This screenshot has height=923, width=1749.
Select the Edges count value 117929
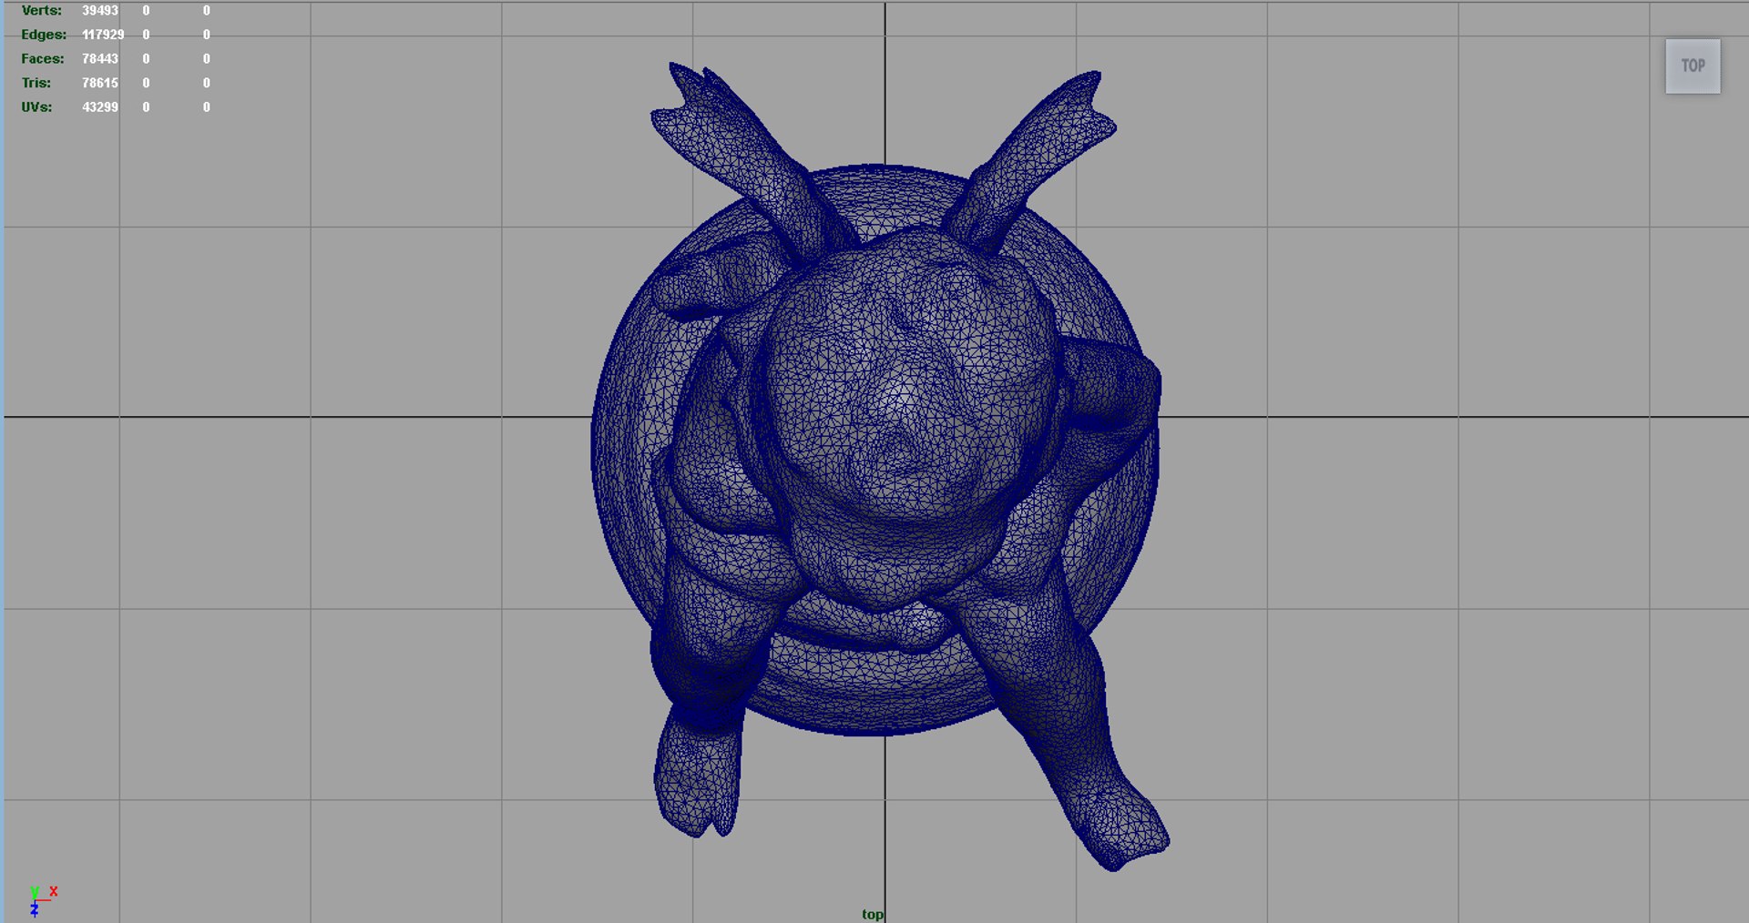pyautogui.click(x=103, y=35)
